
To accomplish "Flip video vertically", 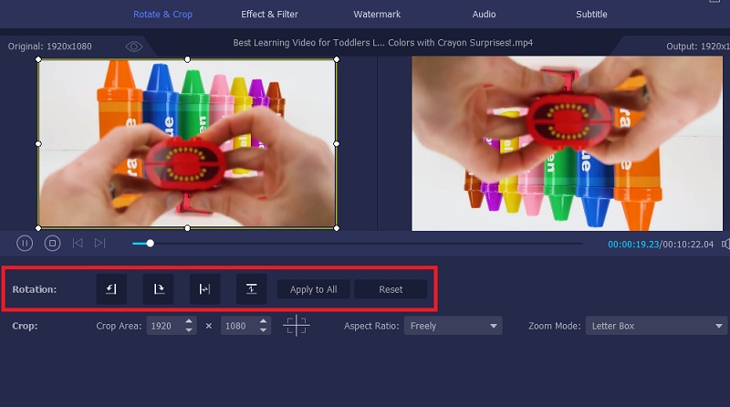I will point(251,289).
